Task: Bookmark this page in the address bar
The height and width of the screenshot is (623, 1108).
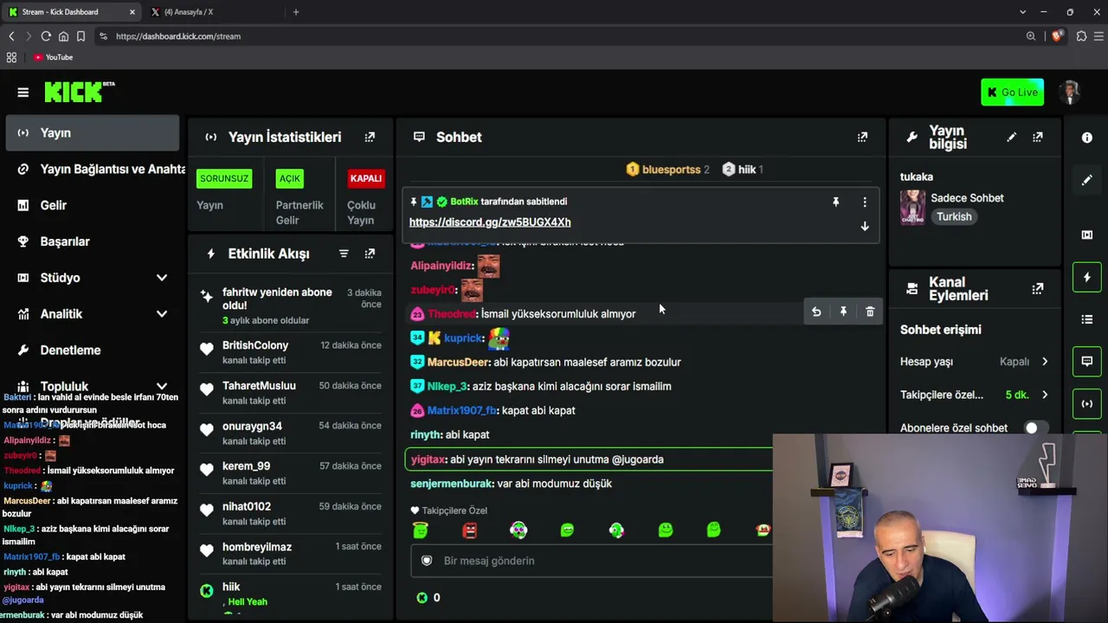Action: [x=81, y=36]
